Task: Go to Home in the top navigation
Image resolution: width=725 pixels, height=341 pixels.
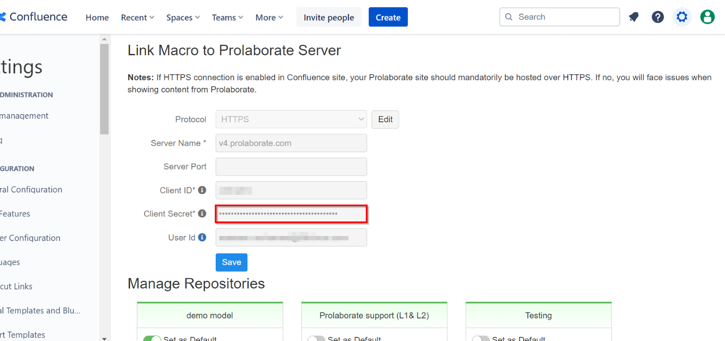Action: point(97,17)
